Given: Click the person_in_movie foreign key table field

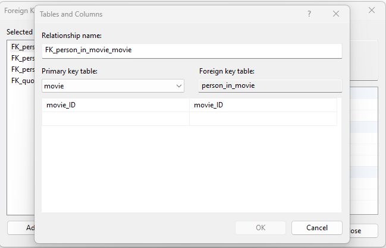Looking at the screenshot, I should [x=270, y=86].
